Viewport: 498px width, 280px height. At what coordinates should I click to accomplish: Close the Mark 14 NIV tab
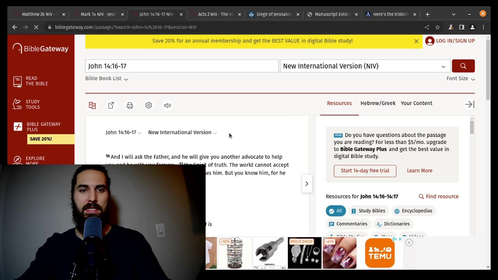click(x=122, y=14)
